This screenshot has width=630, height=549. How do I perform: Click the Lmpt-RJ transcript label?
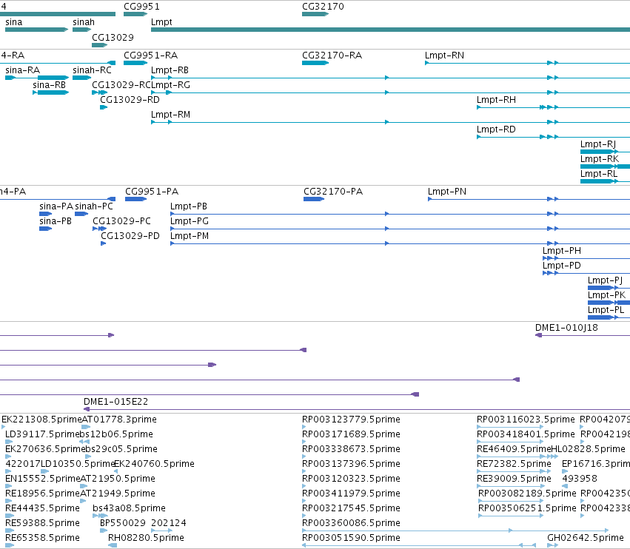(598, 144)
